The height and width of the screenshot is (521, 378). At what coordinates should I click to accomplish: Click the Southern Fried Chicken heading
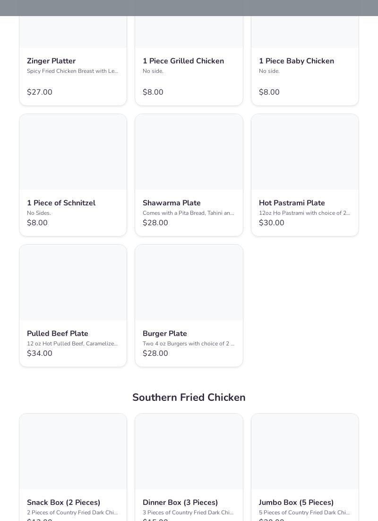(189, 397)
